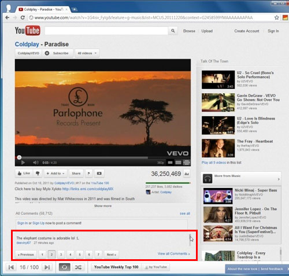Viewport: 289px width, 276px height.
Task: Bookmark page with the star icon
Action: [x=277, y=17]
